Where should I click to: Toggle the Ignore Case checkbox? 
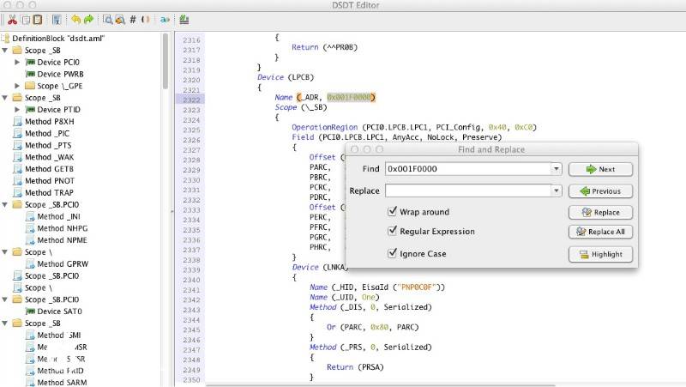click(x=393, y=254)
